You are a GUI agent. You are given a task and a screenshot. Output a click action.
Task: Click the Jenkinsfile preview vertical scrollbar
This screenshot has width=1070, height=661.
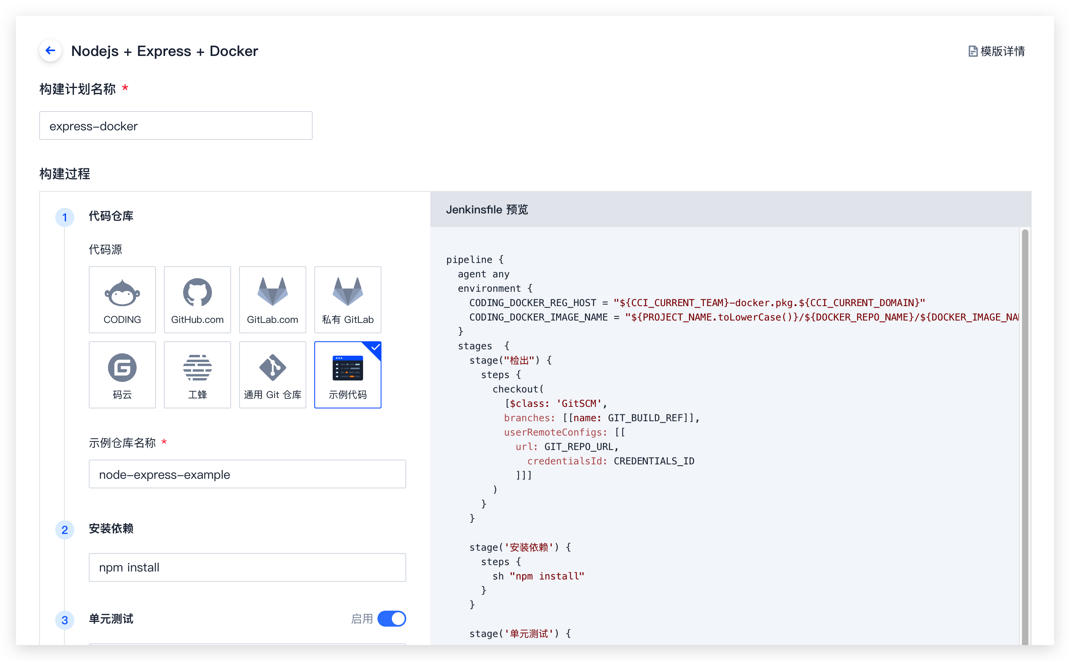pyautogui.click(x=1025, y=437)
